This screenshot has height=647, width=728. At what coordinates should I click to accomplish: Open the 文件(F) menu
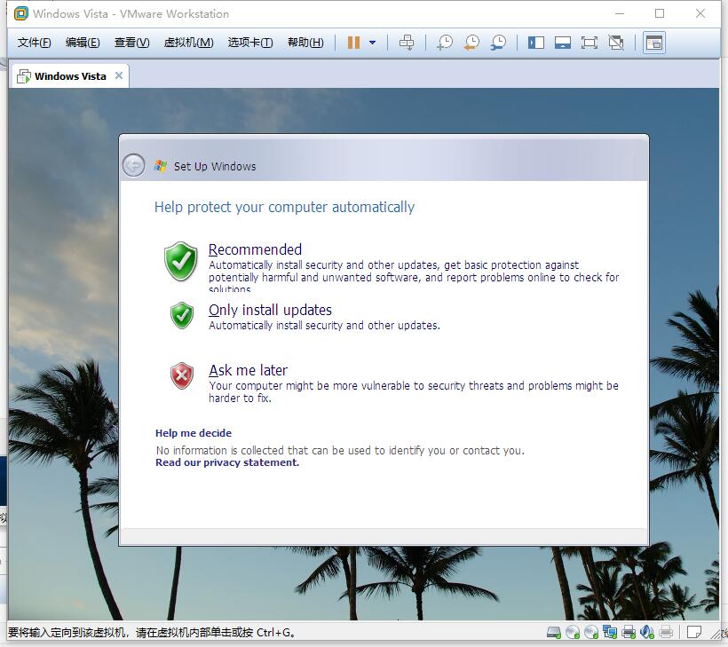pyautogui.click(x=34, y=43)
